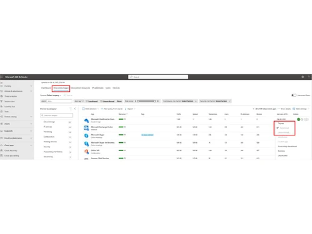
Task: Select Actions & submissions sidebar icon
Action: (1, 91)
